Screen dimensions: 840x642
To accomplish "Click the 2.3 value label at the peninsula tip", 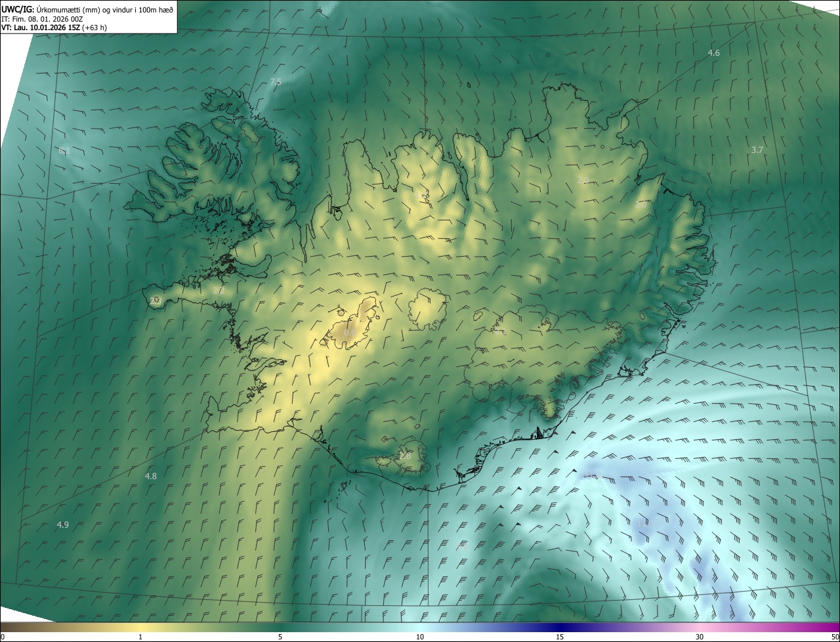I will point(155,300).
